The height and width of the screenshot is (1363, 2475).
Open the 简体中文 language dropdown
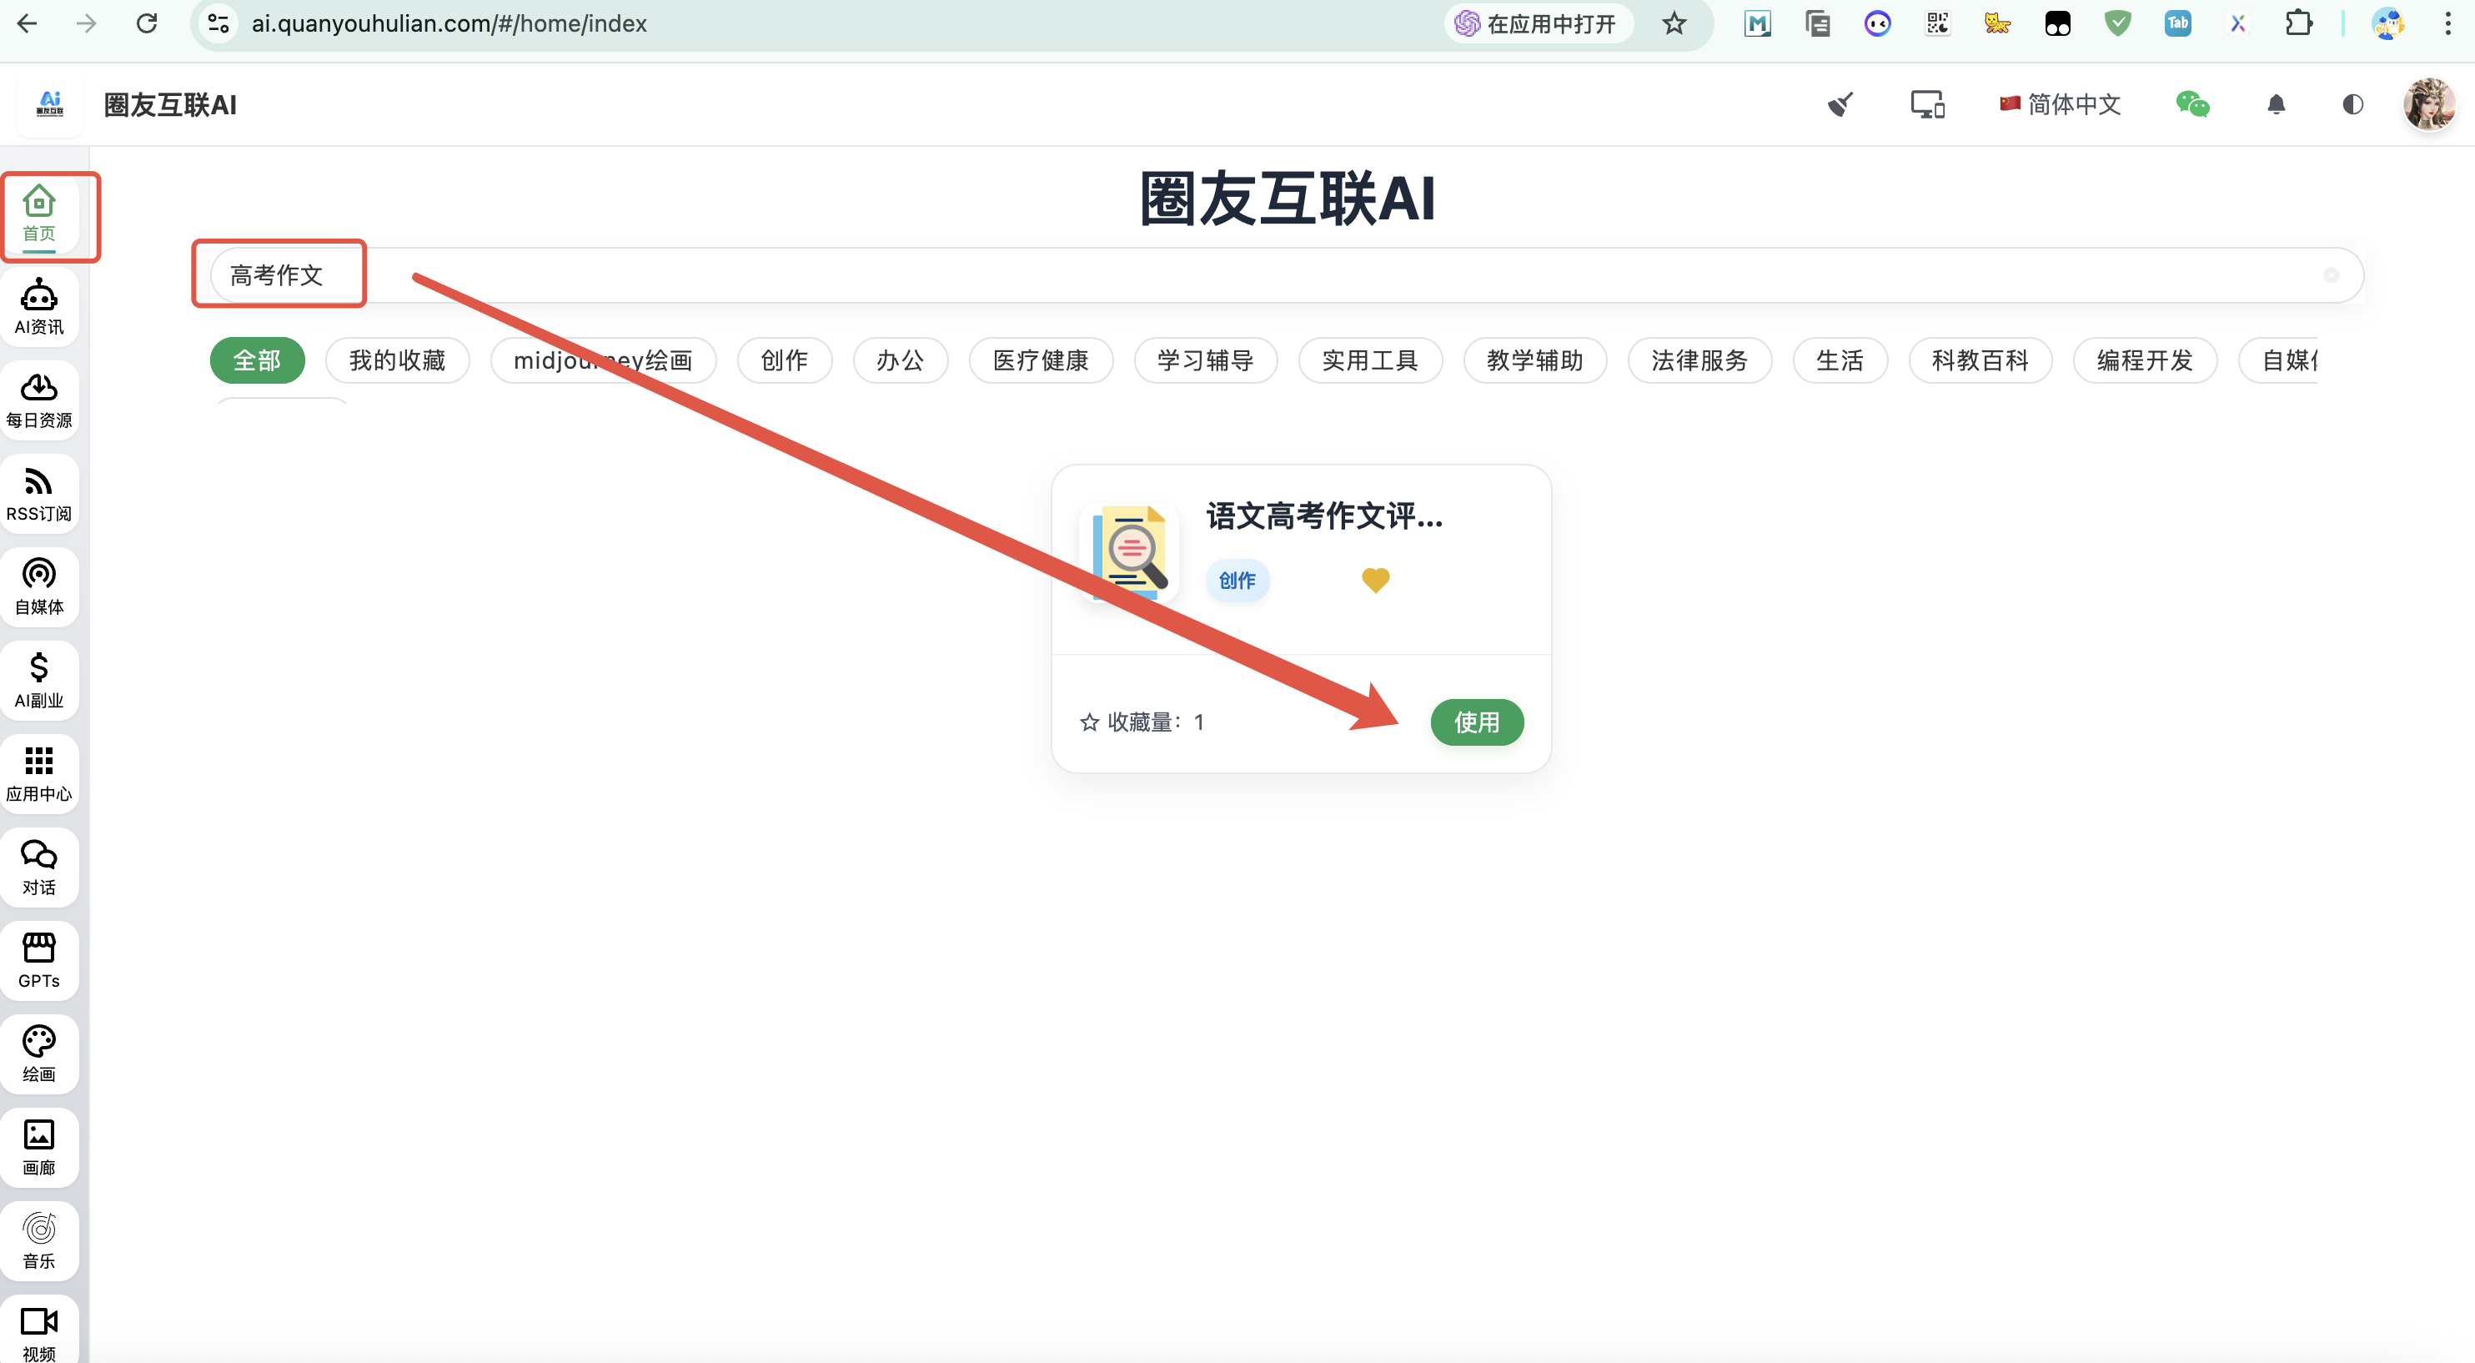[2060, 103]
